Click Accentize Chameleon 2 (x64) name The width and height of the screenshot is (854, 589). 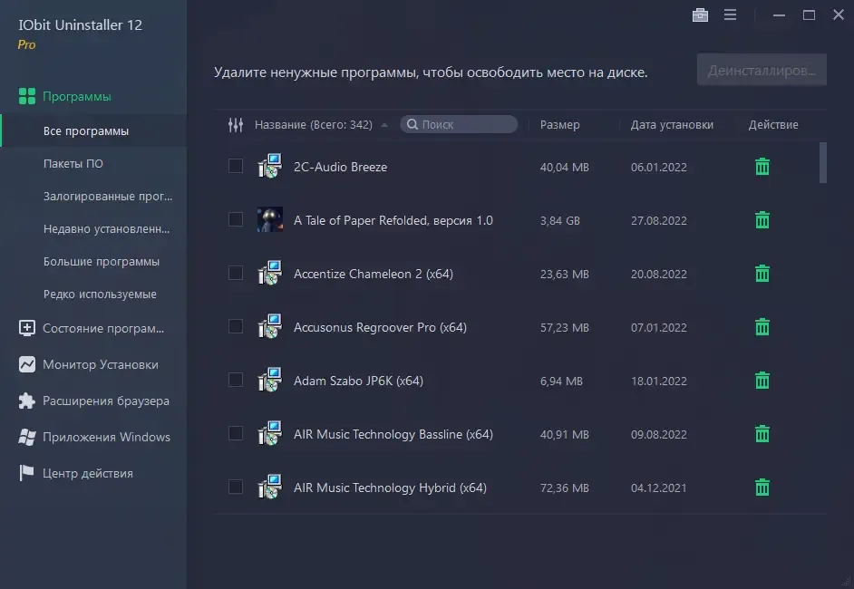374,274
